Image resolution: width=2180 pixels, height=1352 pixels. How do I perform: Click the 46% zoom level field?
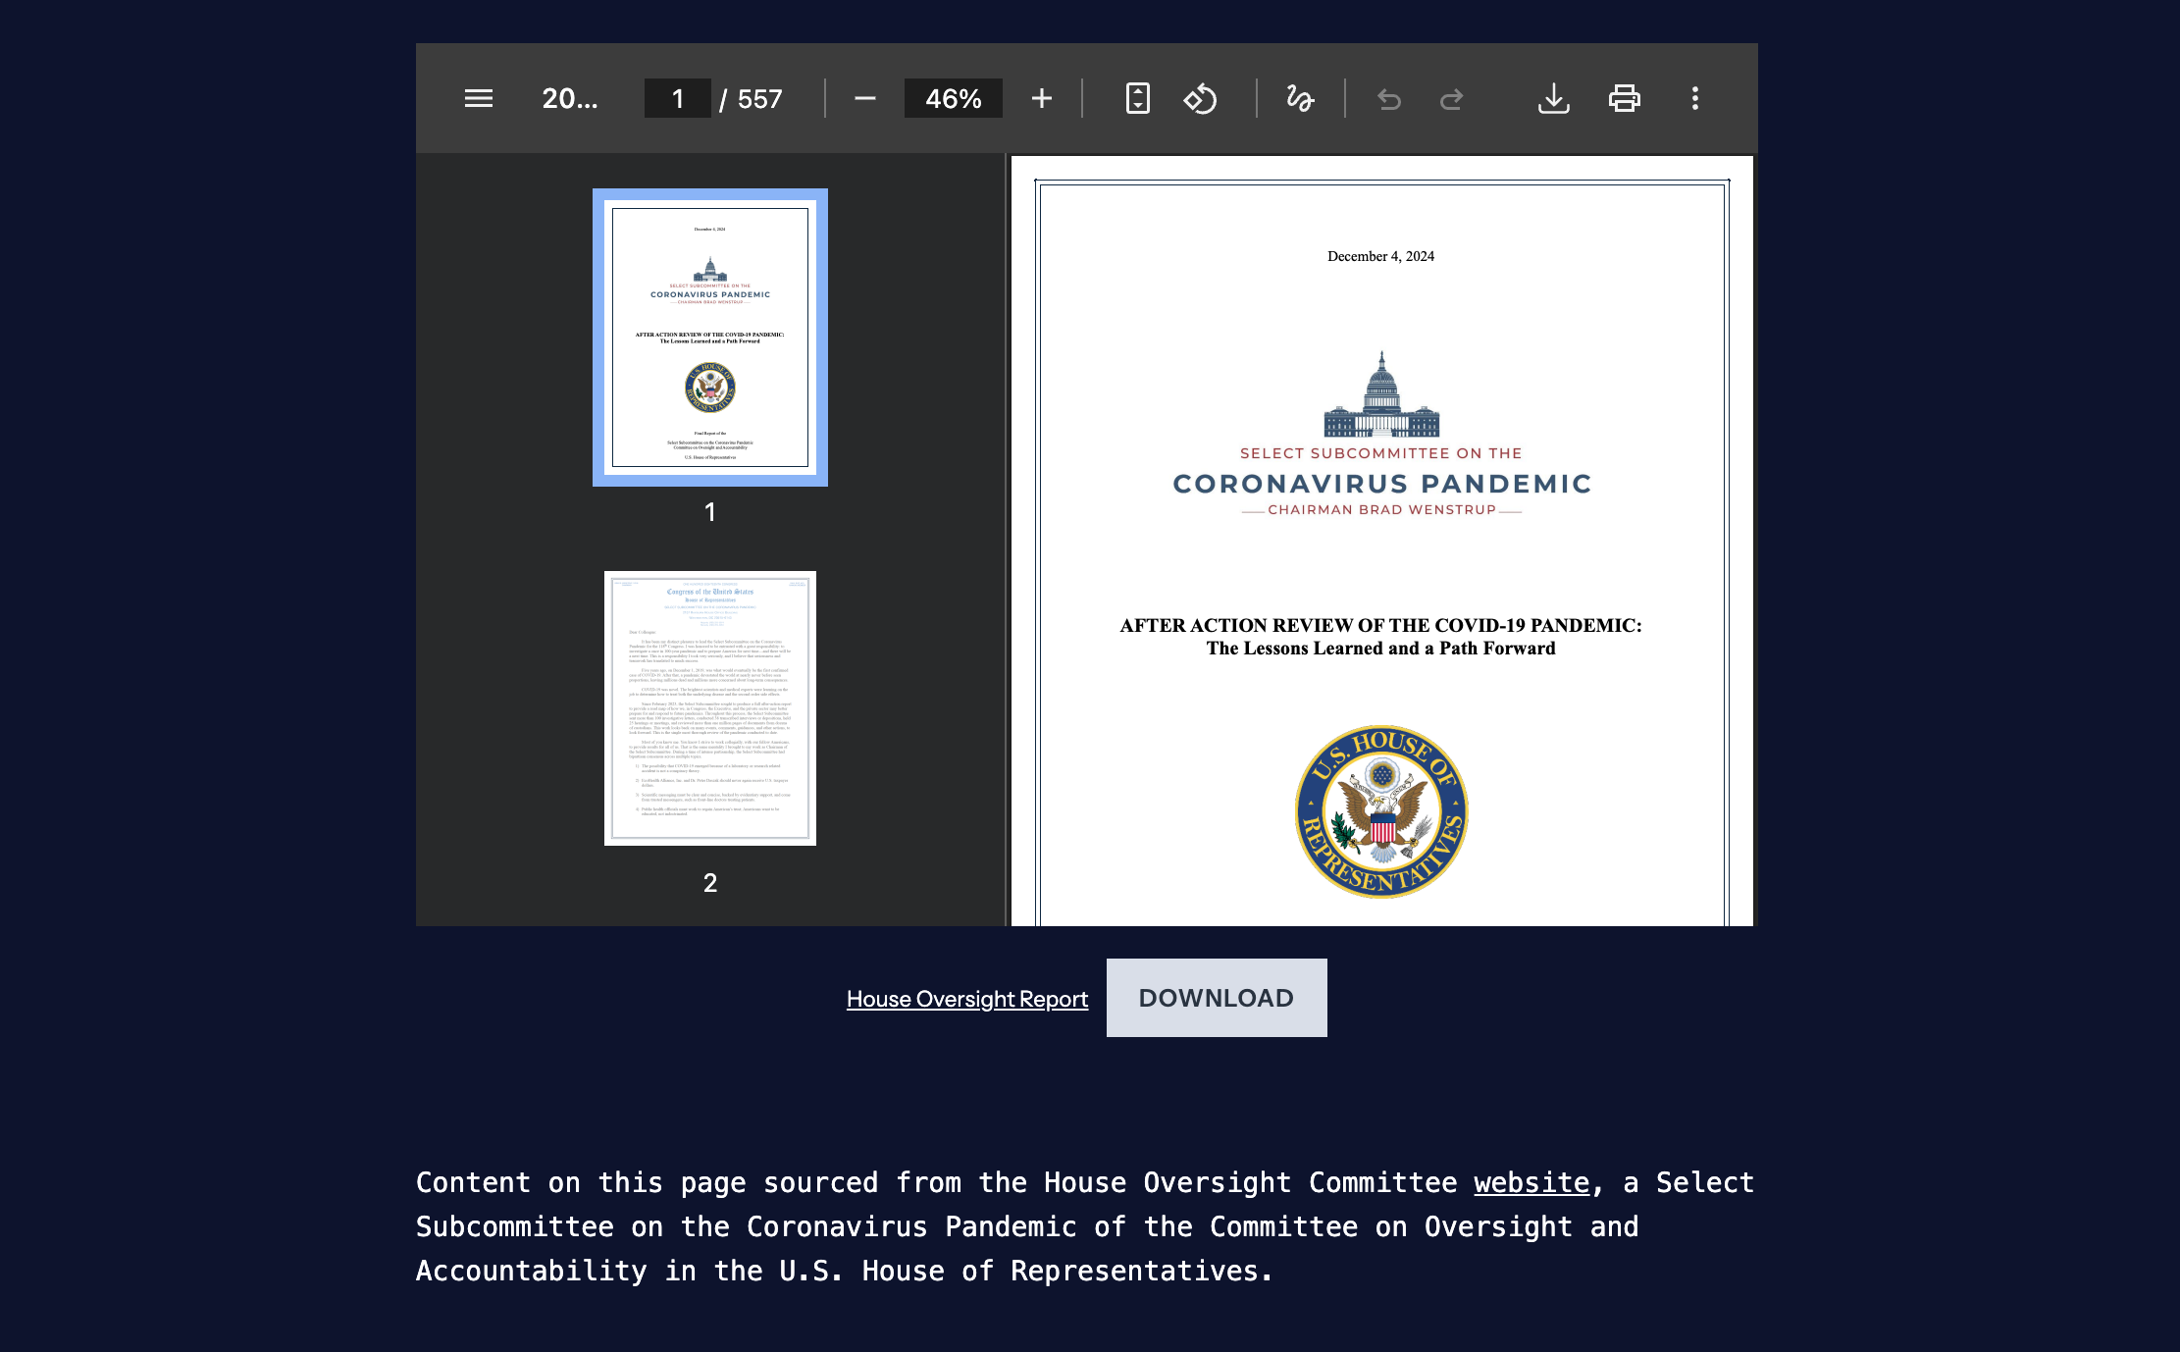coord(953,98)
